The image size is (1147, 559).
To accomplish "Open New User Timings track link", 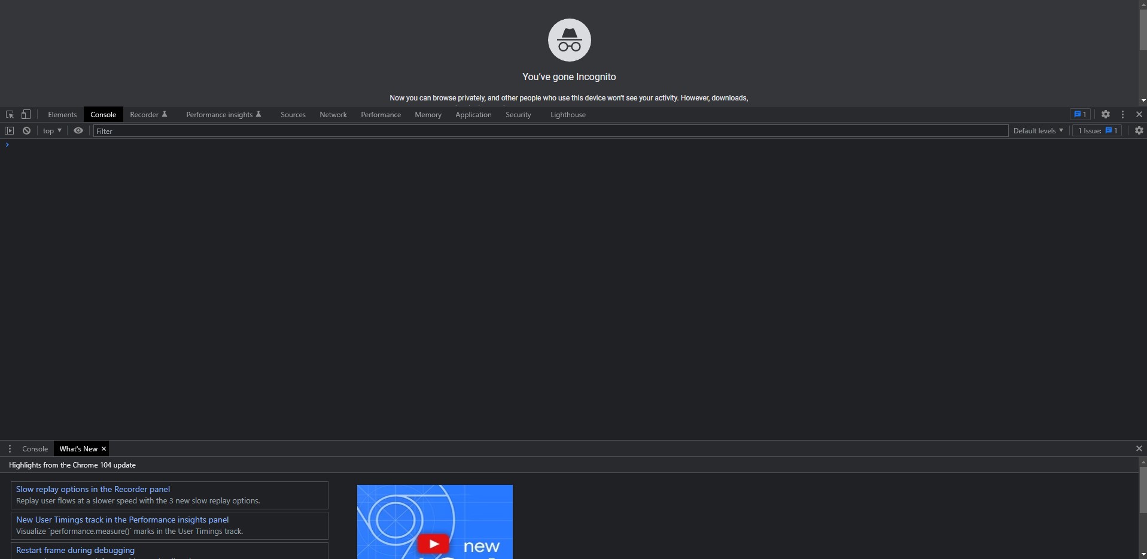I will pos(122,520).
